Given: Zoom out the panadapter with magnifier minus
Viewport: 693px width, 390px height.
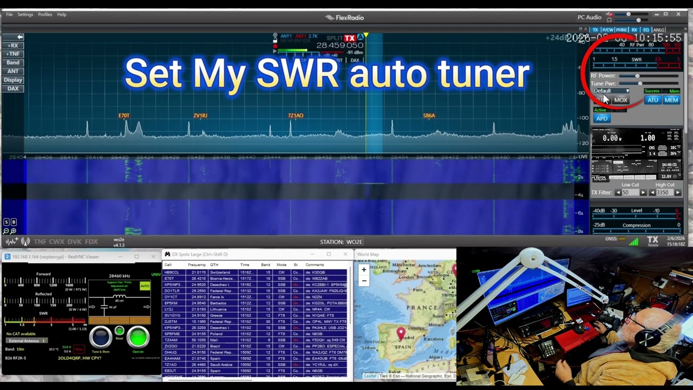Looking at the screenshot, I should coord(6,231).
